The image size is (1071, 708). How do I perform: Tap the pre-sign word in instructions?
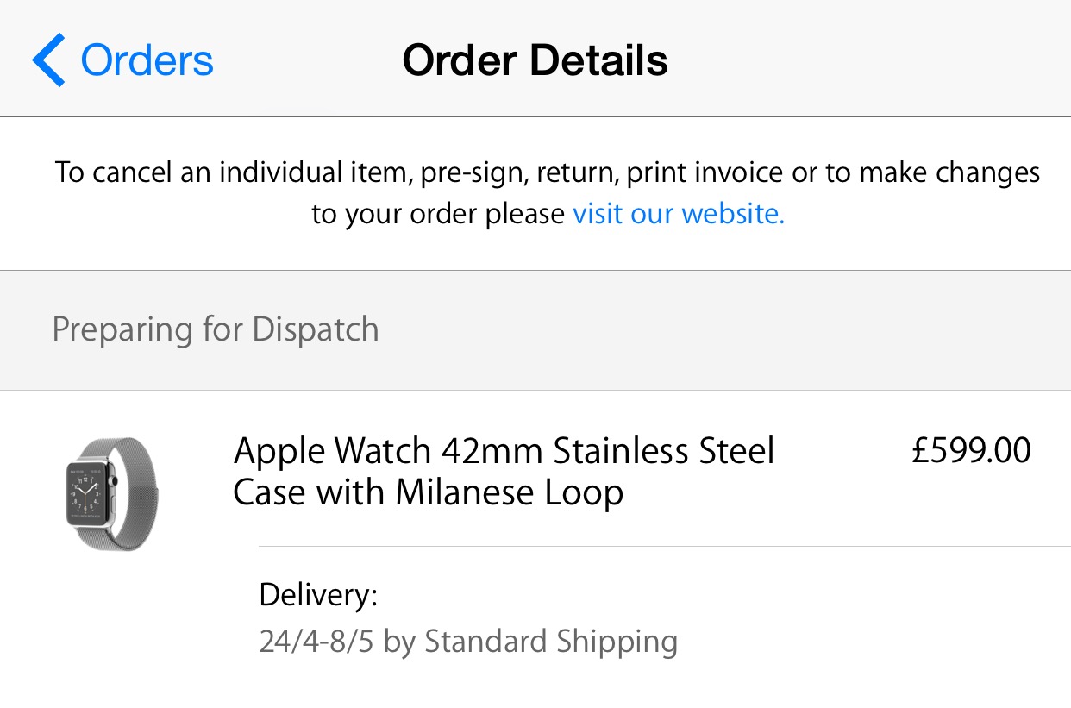click(x=472, y=173)
